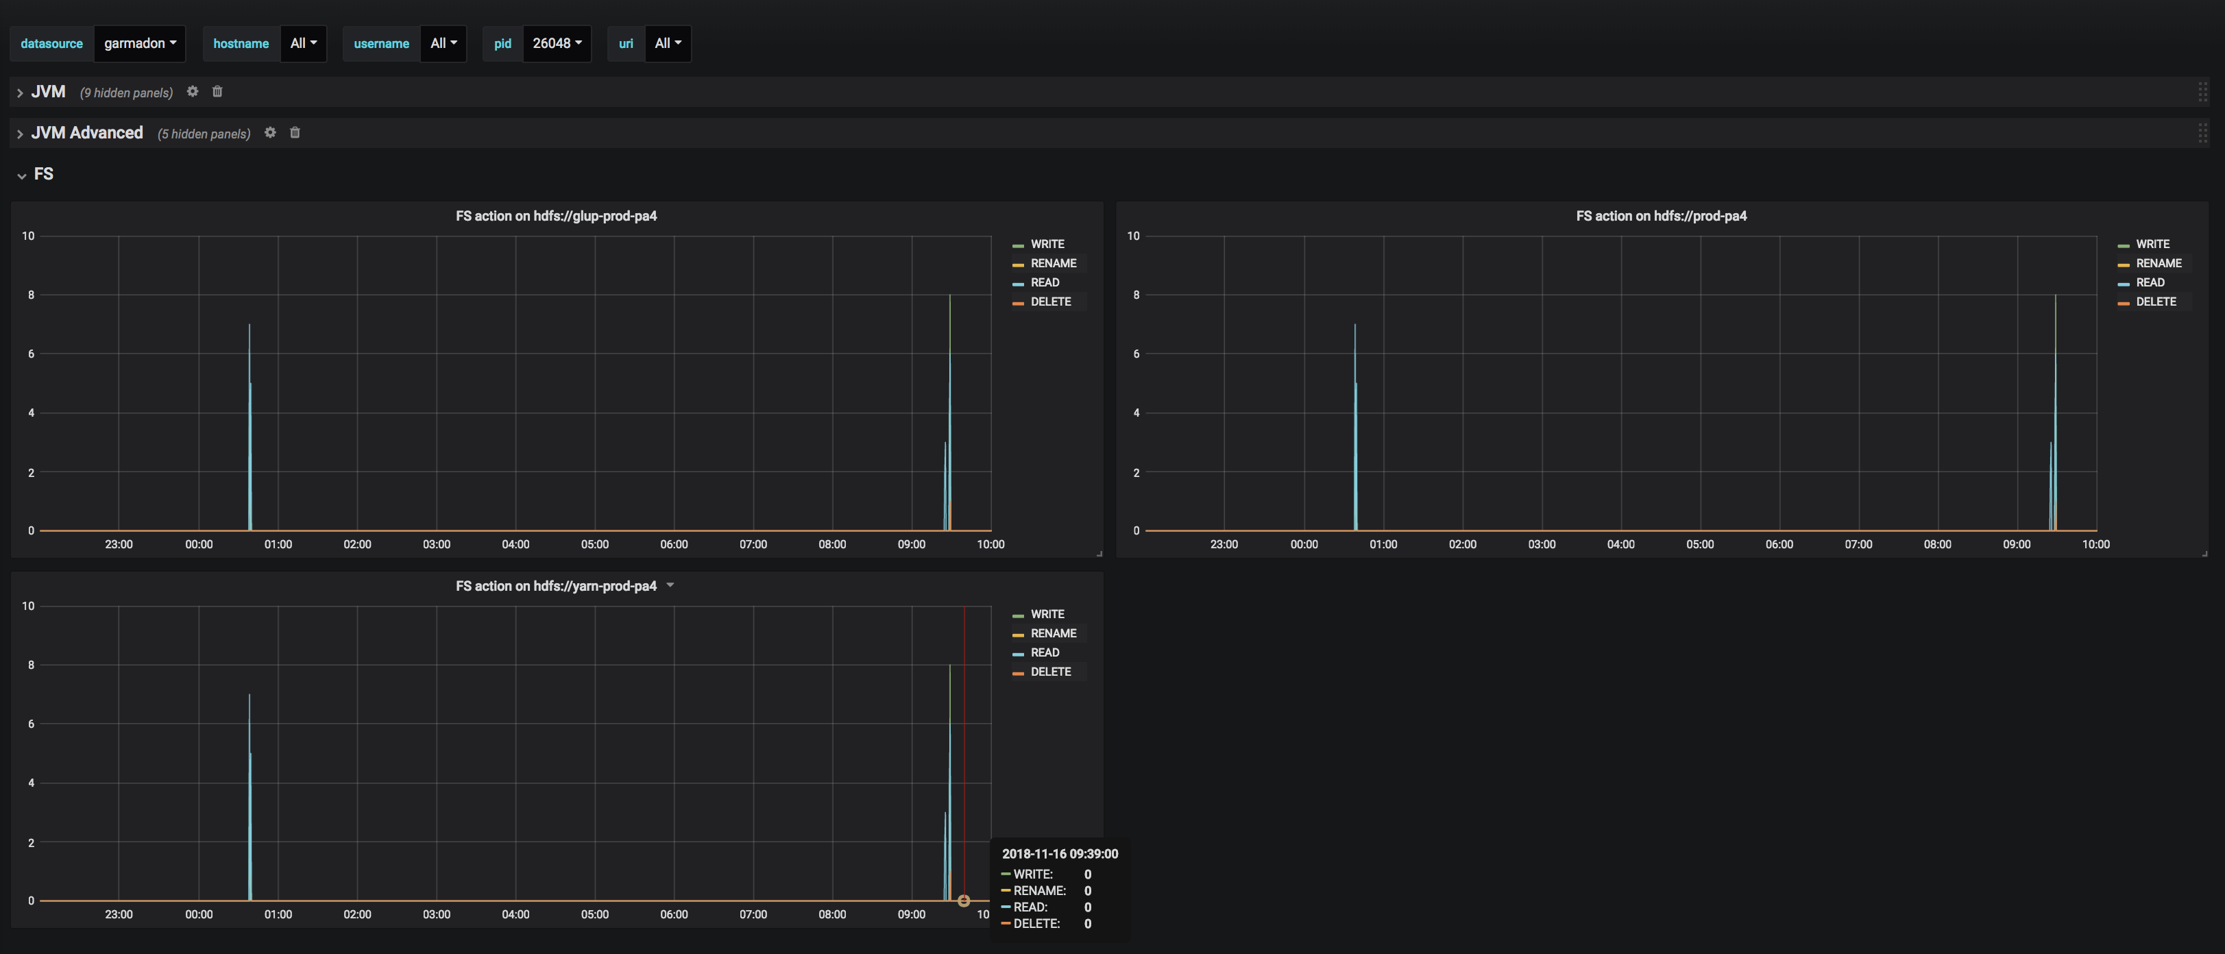The image size is (2225, 954).
Task: Collapse the FS row
Action: pos(42,174)
